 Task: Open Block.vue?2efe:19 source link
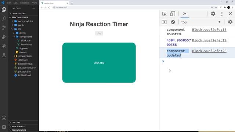pyautogui.click(x=209, y=40)
